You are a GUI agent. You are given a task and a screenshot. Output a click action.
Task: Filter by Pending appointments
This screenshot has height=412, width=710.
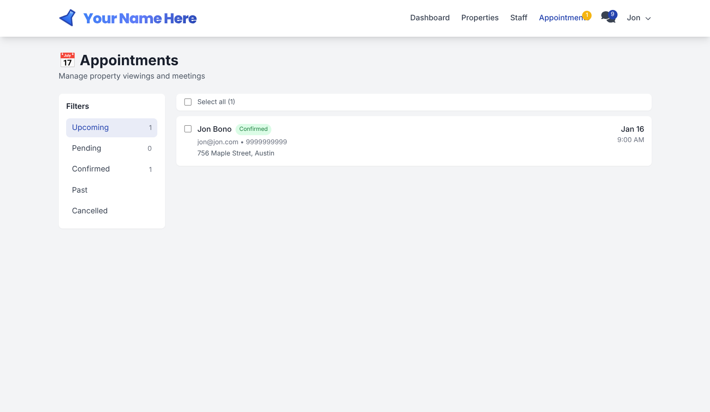click(x=111, y=149)
